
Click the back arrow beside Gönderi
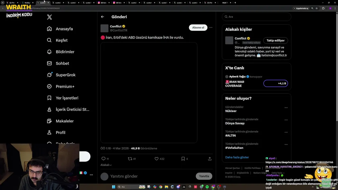click(102, 17)
